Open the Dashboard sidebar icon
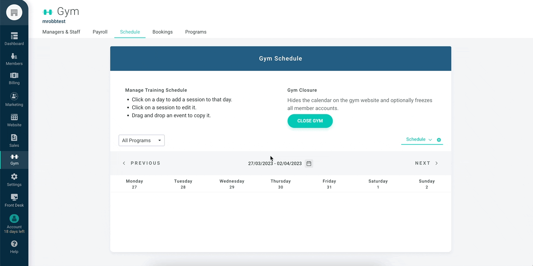Screen dimensions: 533x266 click(x=14, y=36)
